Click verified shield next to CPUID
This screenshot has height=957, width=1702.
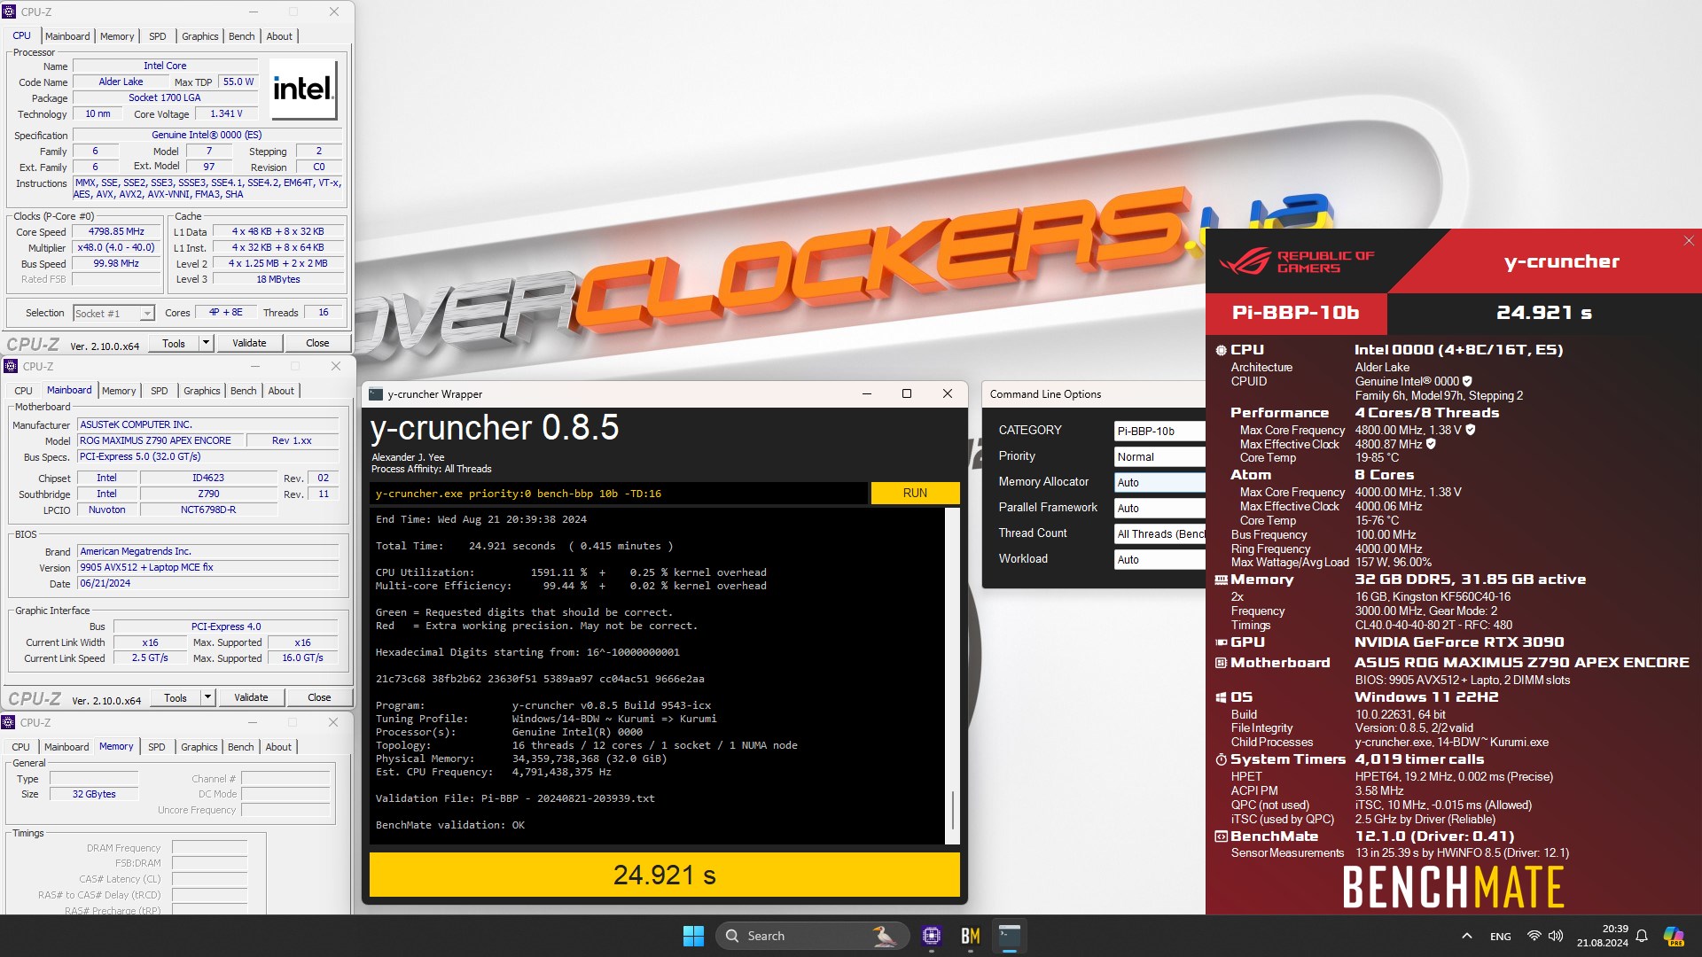click(1467, 381)
